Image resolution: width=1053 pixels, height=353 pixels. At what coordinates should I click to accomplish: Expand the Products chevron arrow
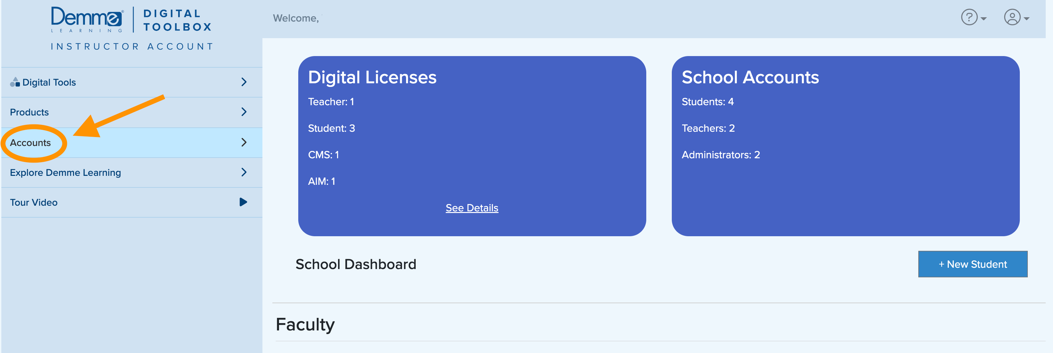(244, 112)
